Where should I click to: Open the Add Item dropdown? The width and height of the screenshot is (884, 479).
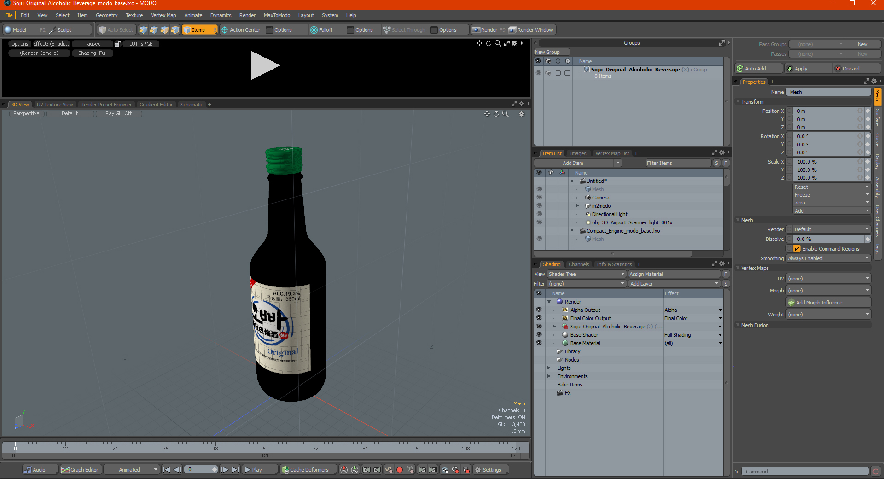[578, 163]
